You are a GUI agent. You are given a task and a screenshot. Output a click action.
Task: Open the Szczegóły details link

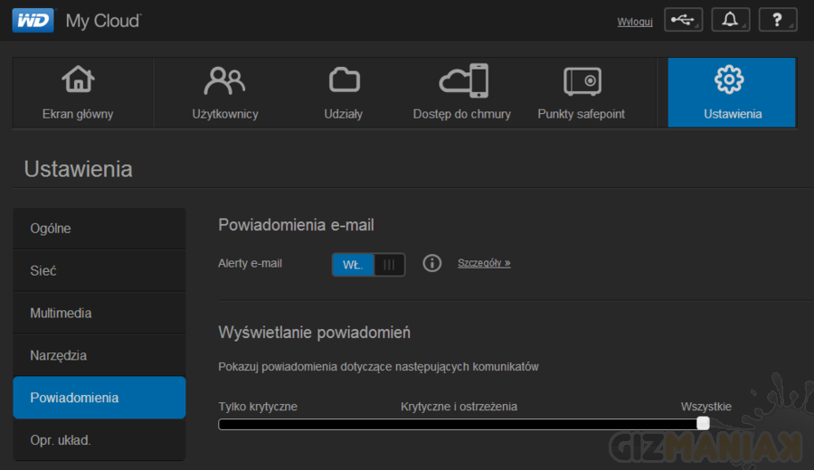(x=484, y=263)
